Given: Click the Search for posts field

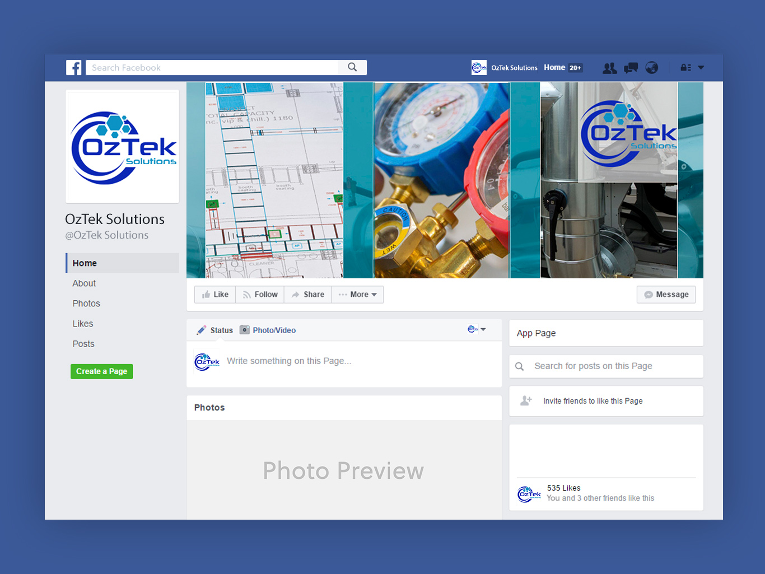Looking at the screenshot, I should tap(605, 366).
